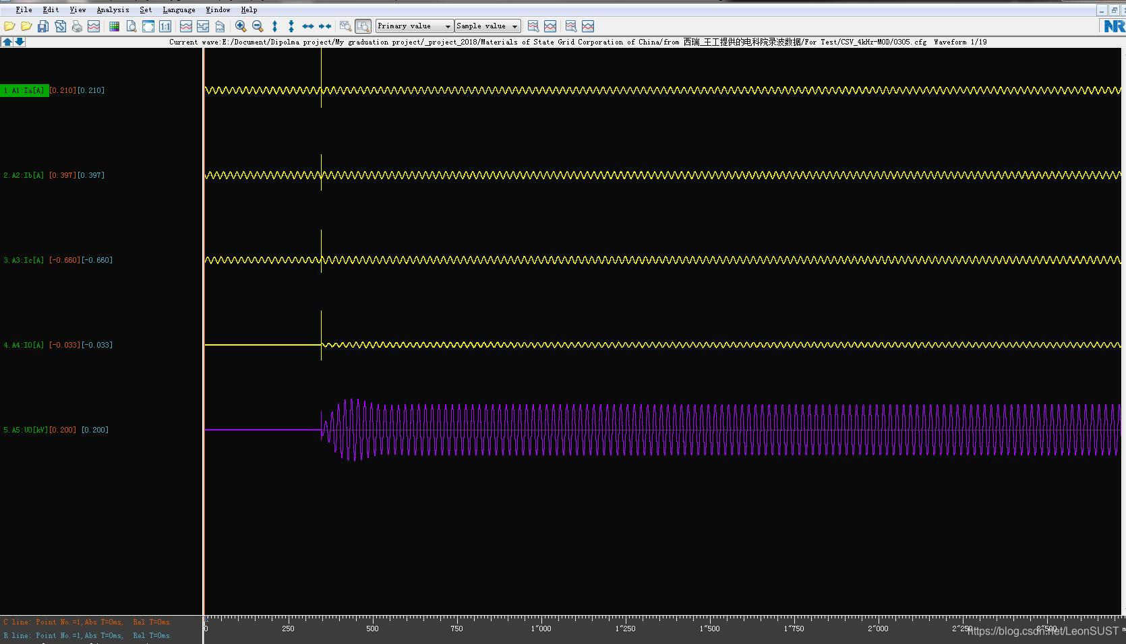Screen dimensions: 1126x644
Task: Click the Save floppy disk icon
Action: (43, 26)
